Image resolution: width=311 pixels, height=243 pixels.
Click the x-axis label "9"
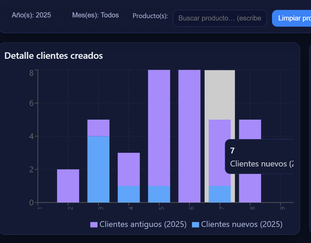tap(282, 207)
